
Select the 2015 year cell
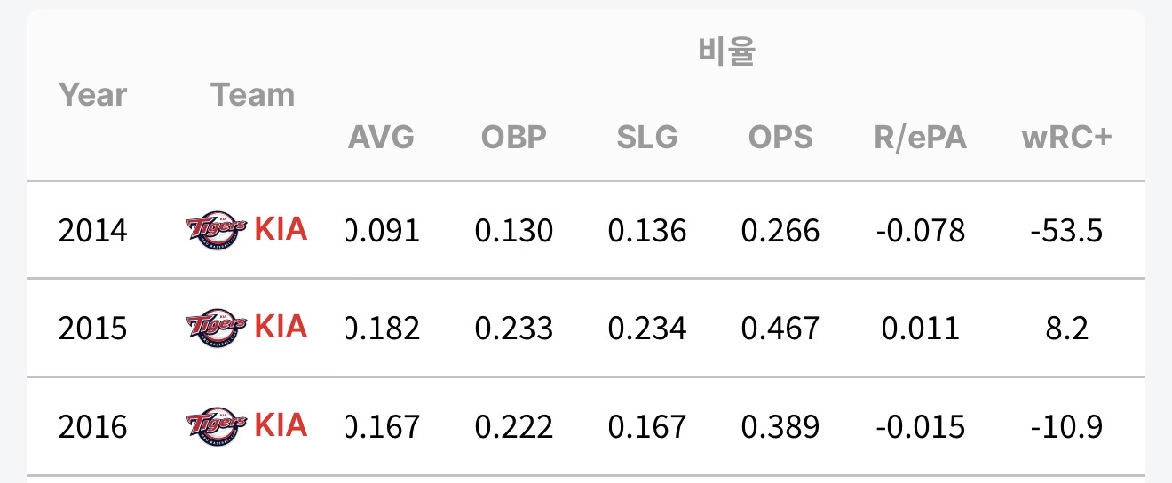point(92,329)
